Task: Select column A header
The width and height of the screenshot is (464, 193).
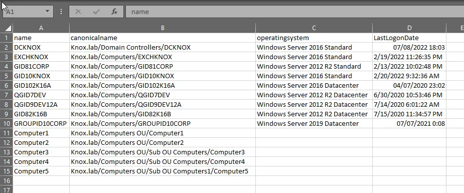Action: click(x=41, y=28)
